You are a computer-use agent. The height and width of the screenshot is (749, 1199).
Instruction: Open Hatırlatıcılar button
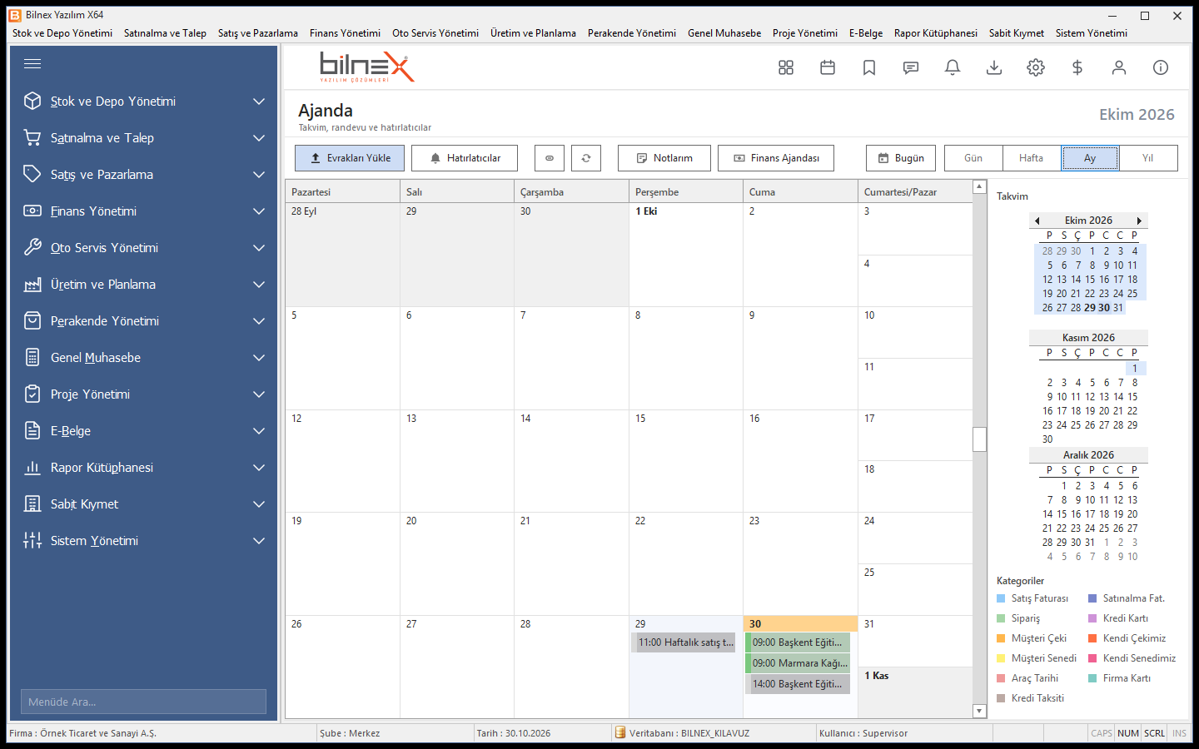(465, 158)
